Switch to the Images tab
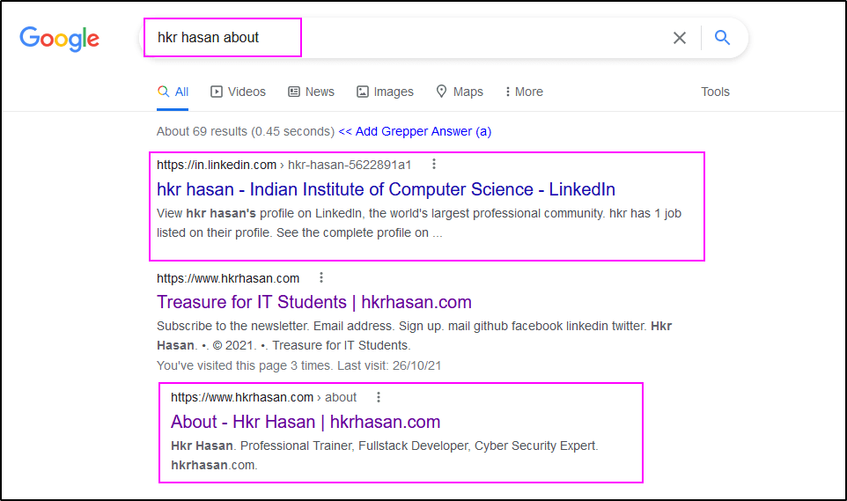The image size is (847, 501). [385, 92]
